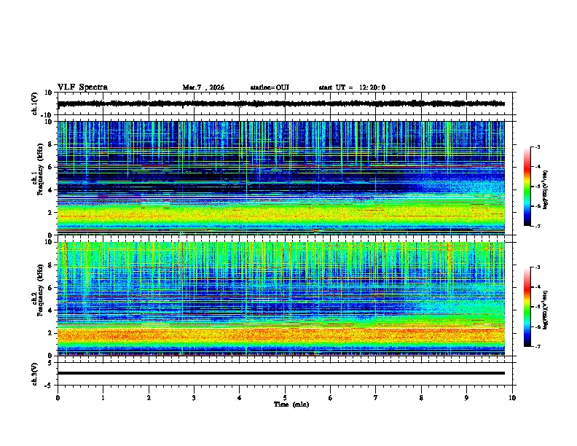Click the "Time (min)" axis label
The height and width of the screenshot is (446, 577).
pos(291,404)
